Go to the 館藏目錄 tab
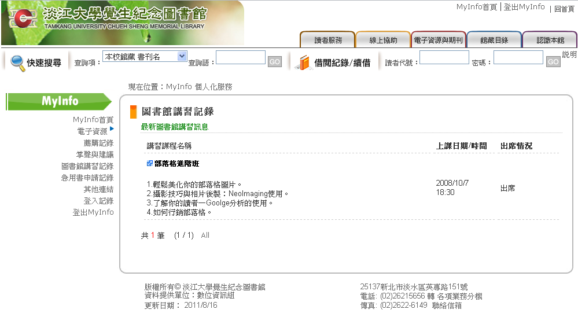 pyautogui.click(x=494, y=40)
